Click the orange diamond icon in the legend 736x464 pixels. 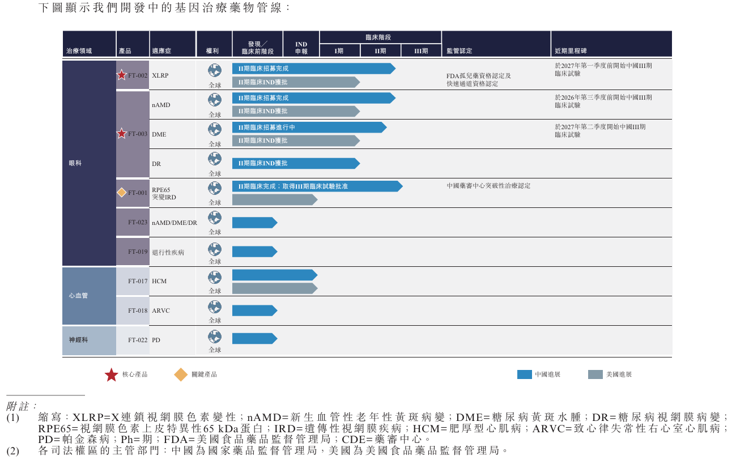[181, 374]
